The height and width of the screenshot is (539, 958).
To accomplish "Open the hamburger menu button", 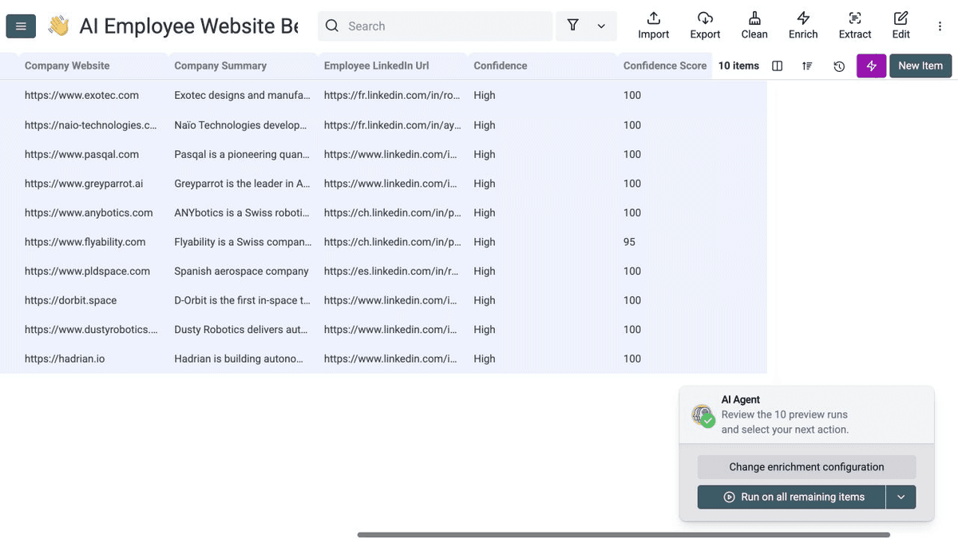I will tap(21, 26).
